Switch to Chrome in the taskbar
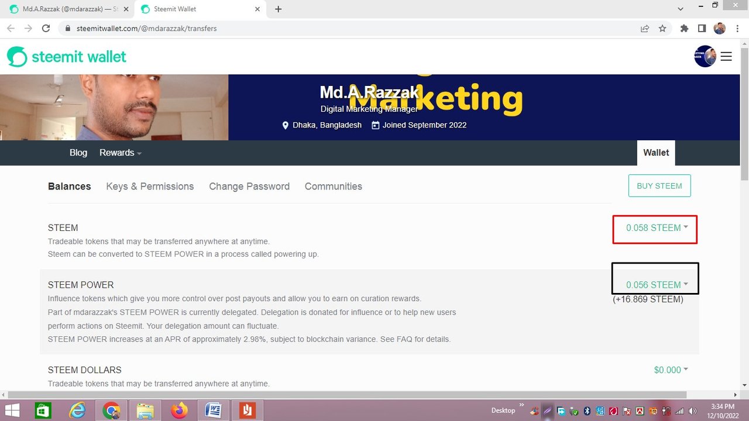This screenshot has height=421, width=749. pyautogui.click(x=111, y=410)
